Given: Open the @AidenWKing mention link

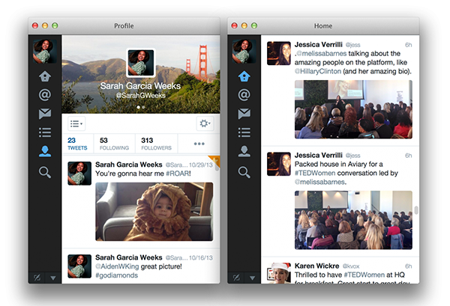Looking at the screenshot, I should (x=117, y=266).
